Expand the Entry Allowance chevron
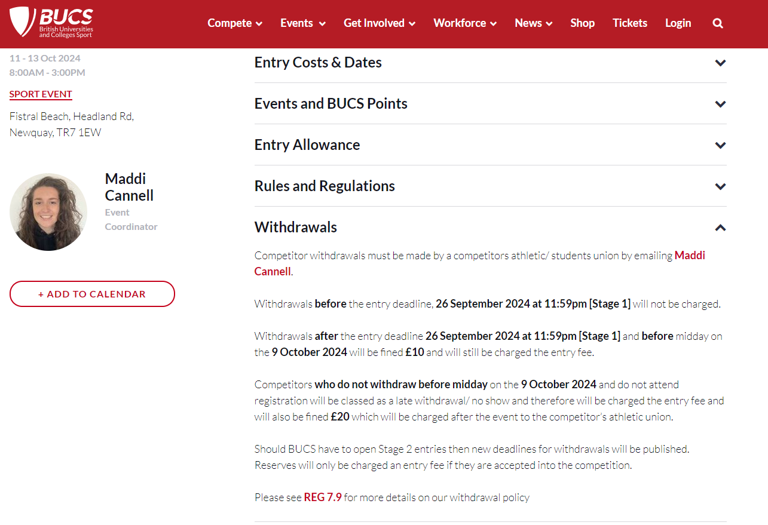This screenshot has height=525, width=768. [720, 145]
